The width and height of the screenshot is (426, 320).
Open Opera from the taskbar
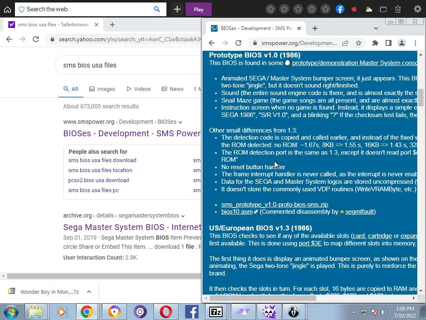tap(166, 312)
